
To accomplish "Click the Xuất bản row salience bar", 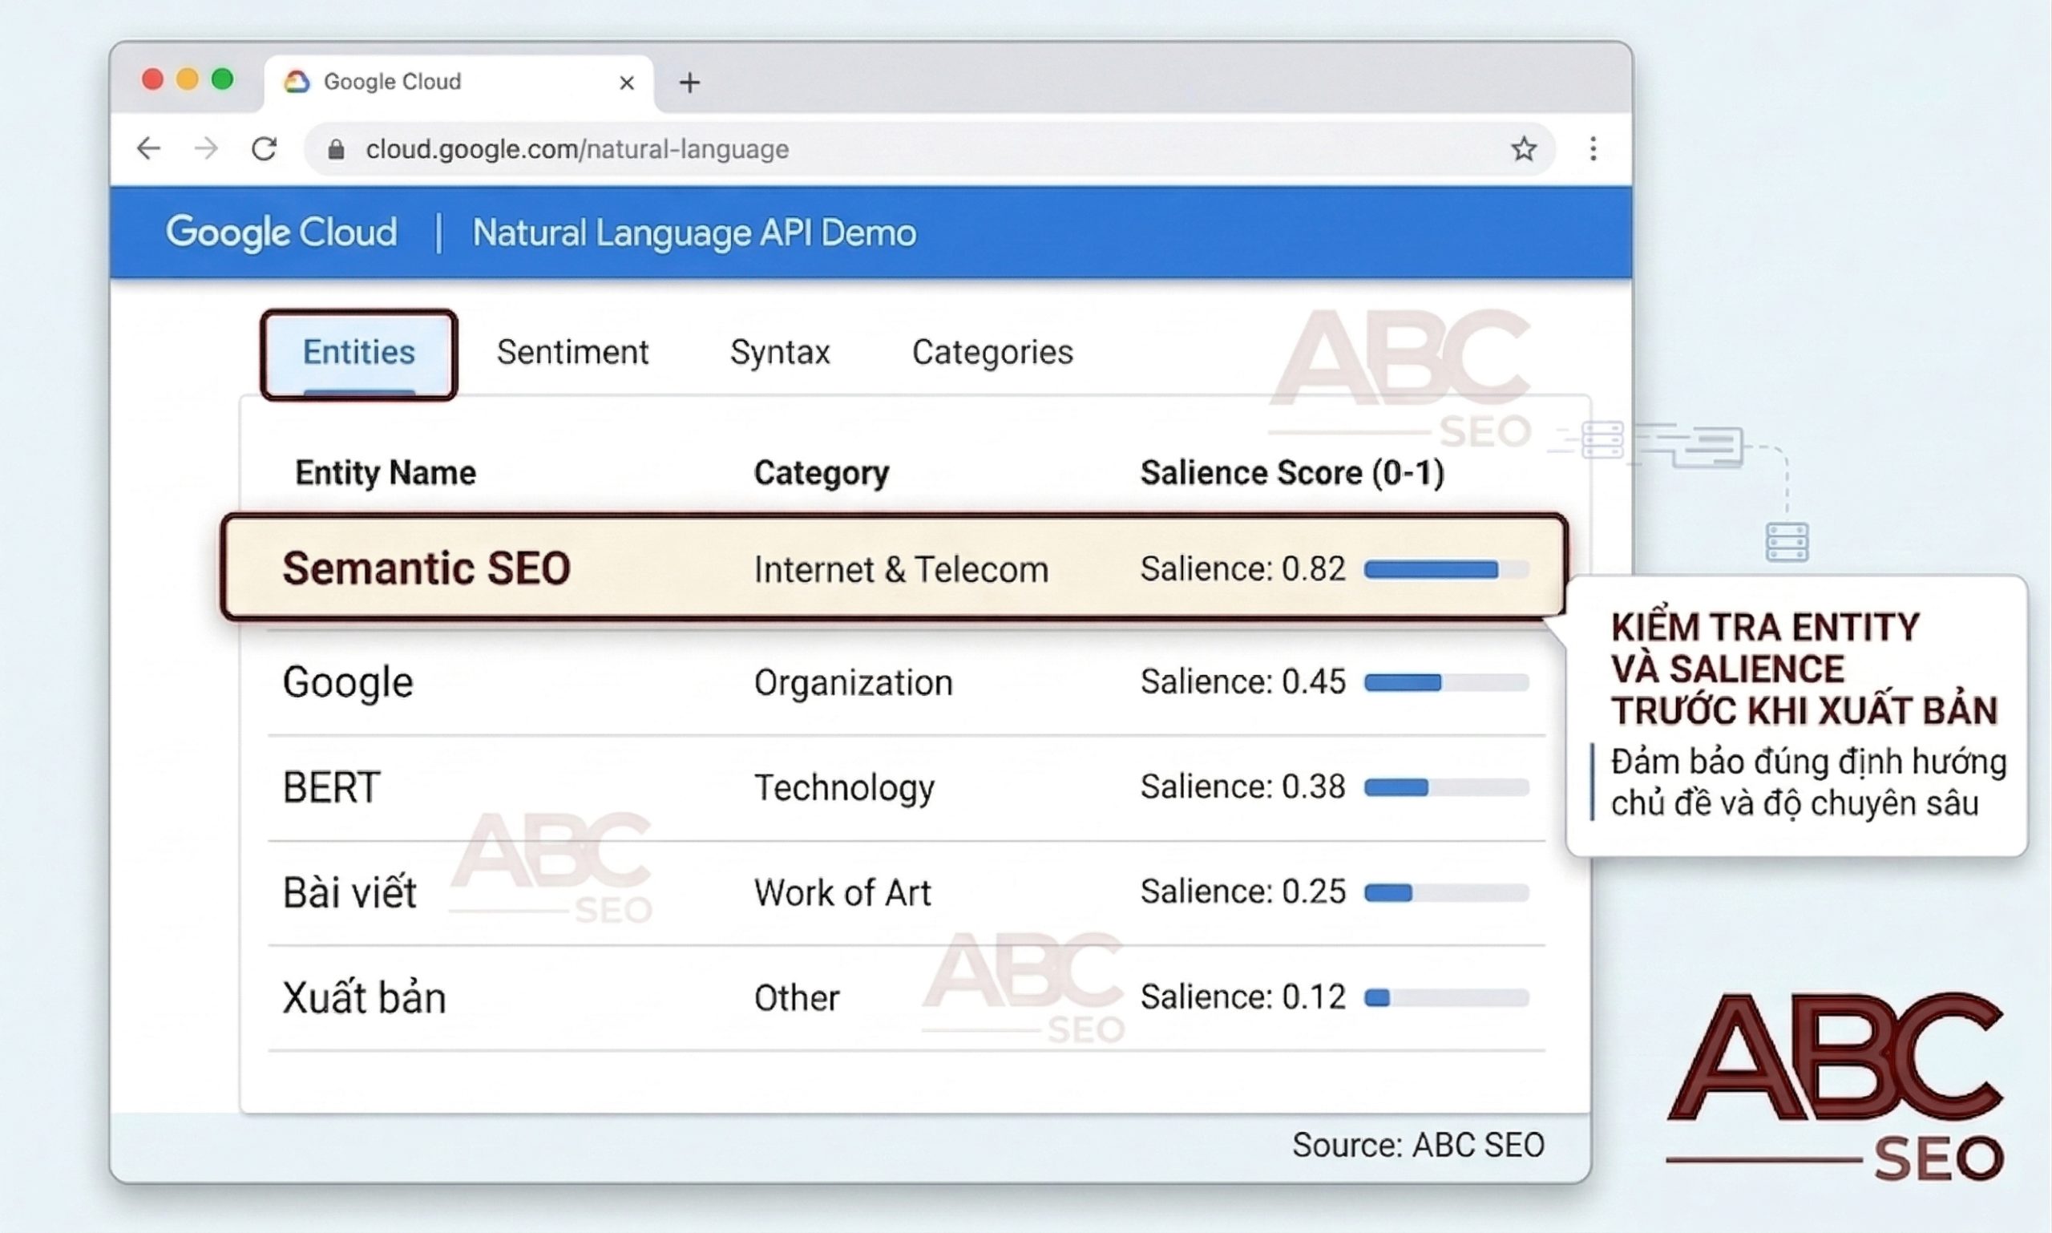I will click(x=1446, y=998).
